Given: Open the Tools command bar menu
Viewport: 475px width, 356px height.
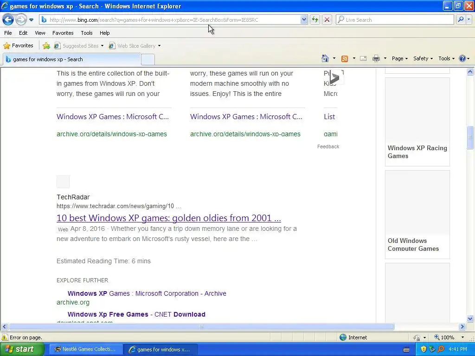Looking at the screenshot, I should pyautogui.click(x=446, y=58).
